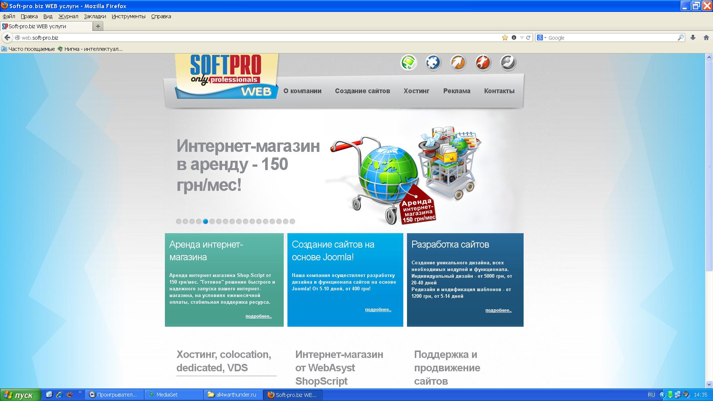
Task: Click the third quick launch icon
Action: pyautogui.click(x=69, y=395)
